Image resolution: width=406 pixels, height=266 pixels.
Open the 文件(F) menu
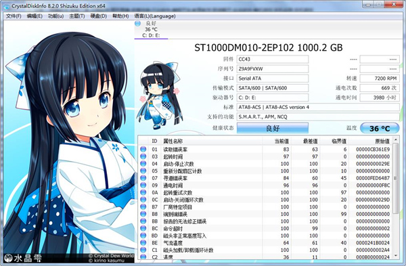click(14, 16)
